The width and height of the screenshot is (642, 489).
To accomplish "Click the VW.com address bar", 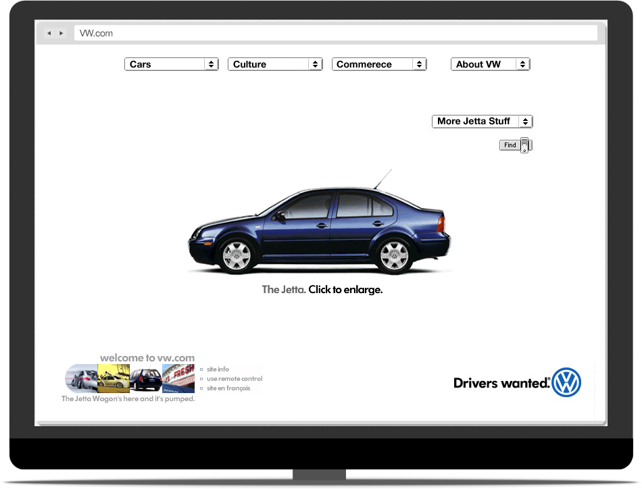I will [335, 33].
